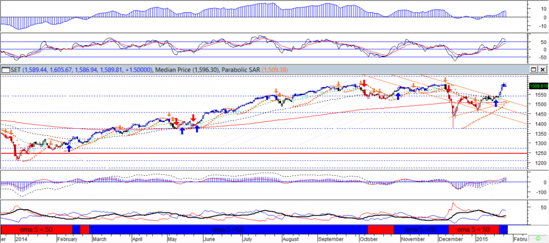This screenshot has width=549, height=243.
Task: Click the November label on time axis
Action: click(414, 238)
